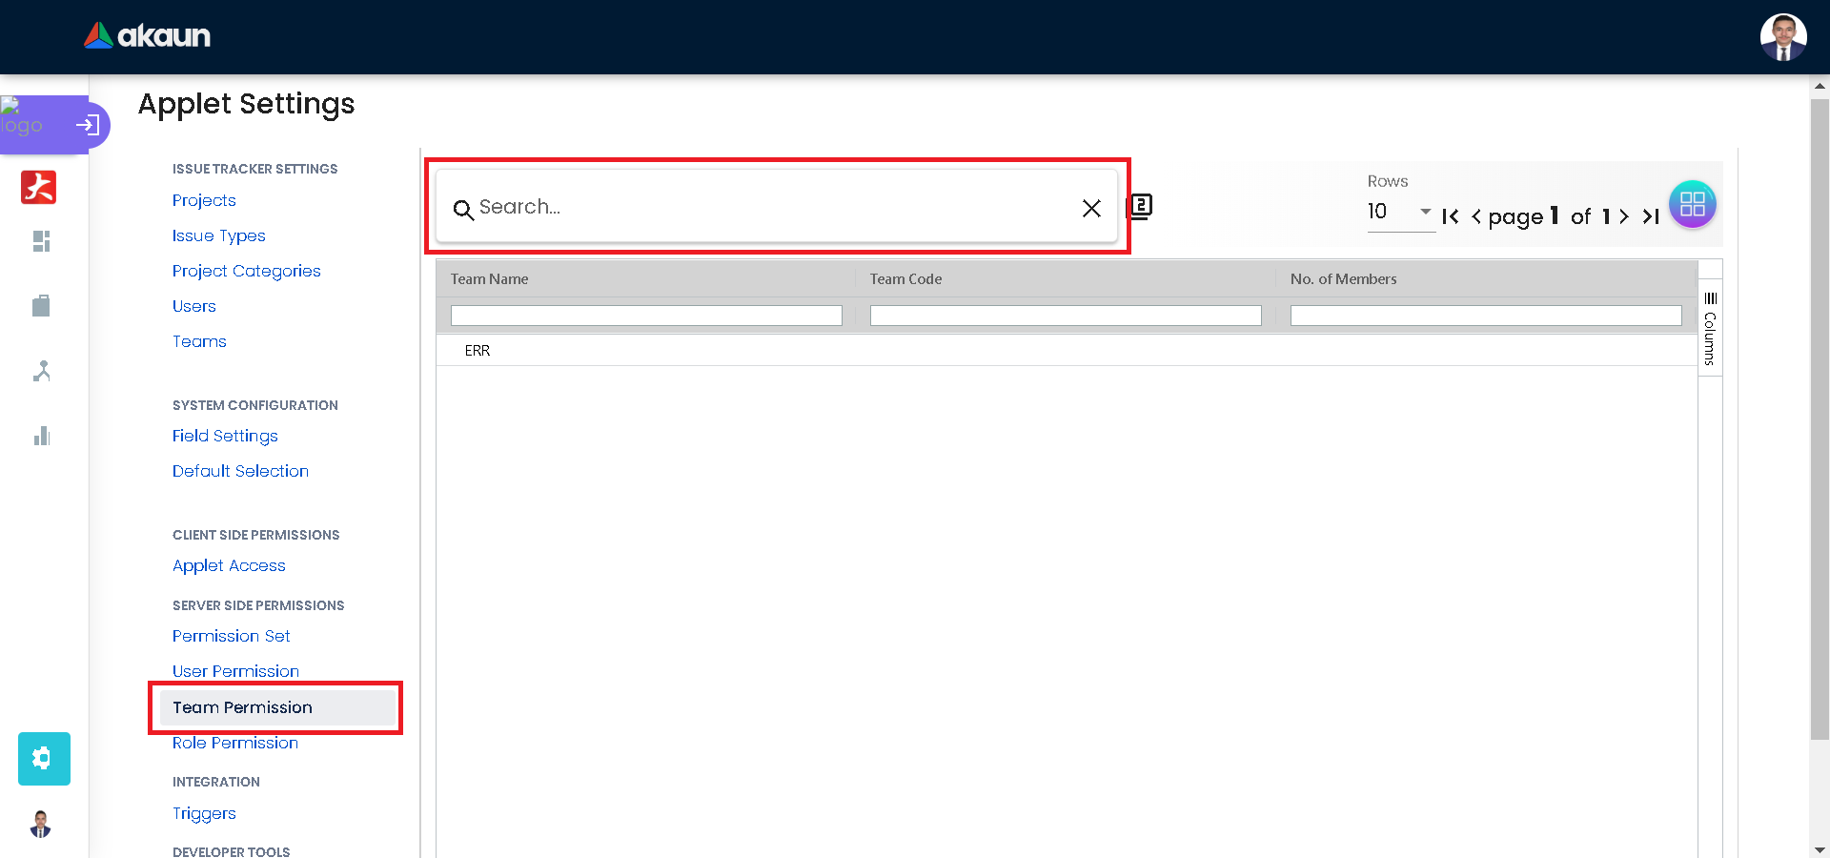Open the clipboard icon in the sidebar
The width and height of the screenshot is (1830, 858).
(x=41, y=305)
